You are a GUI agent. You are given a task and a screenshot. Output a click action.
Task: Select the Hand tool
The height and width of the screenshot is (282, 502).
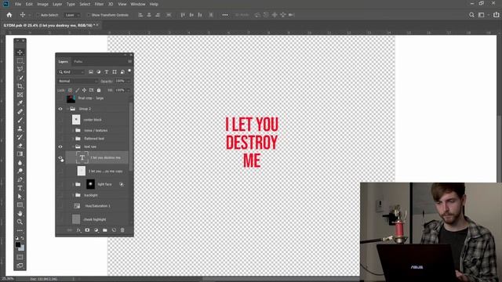tap(20, 213)
